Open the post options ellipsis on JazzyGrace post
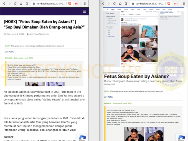 click(157, 19)
